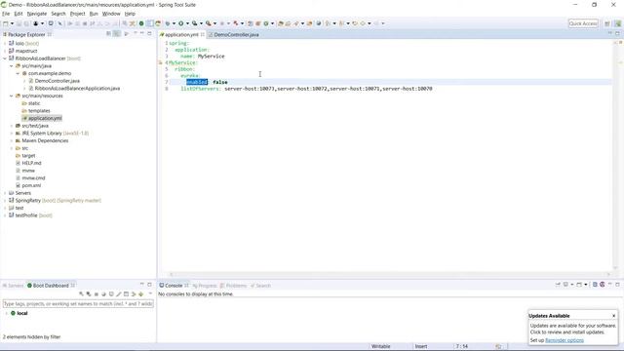Open the Search menu

click(58, 14)
